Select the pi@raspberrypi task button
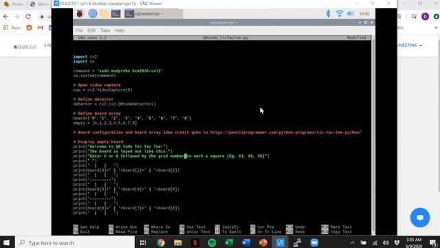440x248 pixels. (x=154, y=14)
